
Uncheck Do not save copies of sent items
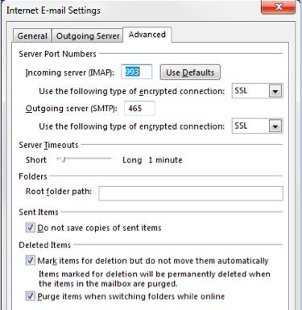click(31, 228)
